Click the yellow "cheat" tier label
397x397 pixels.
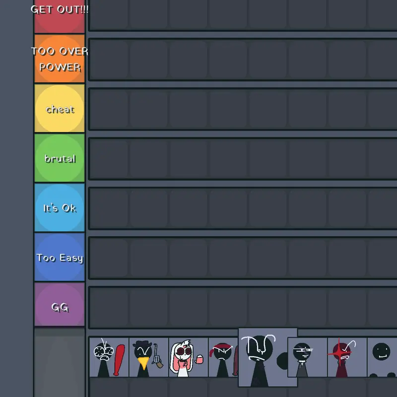pyautogui.click(x=60, y=108)
